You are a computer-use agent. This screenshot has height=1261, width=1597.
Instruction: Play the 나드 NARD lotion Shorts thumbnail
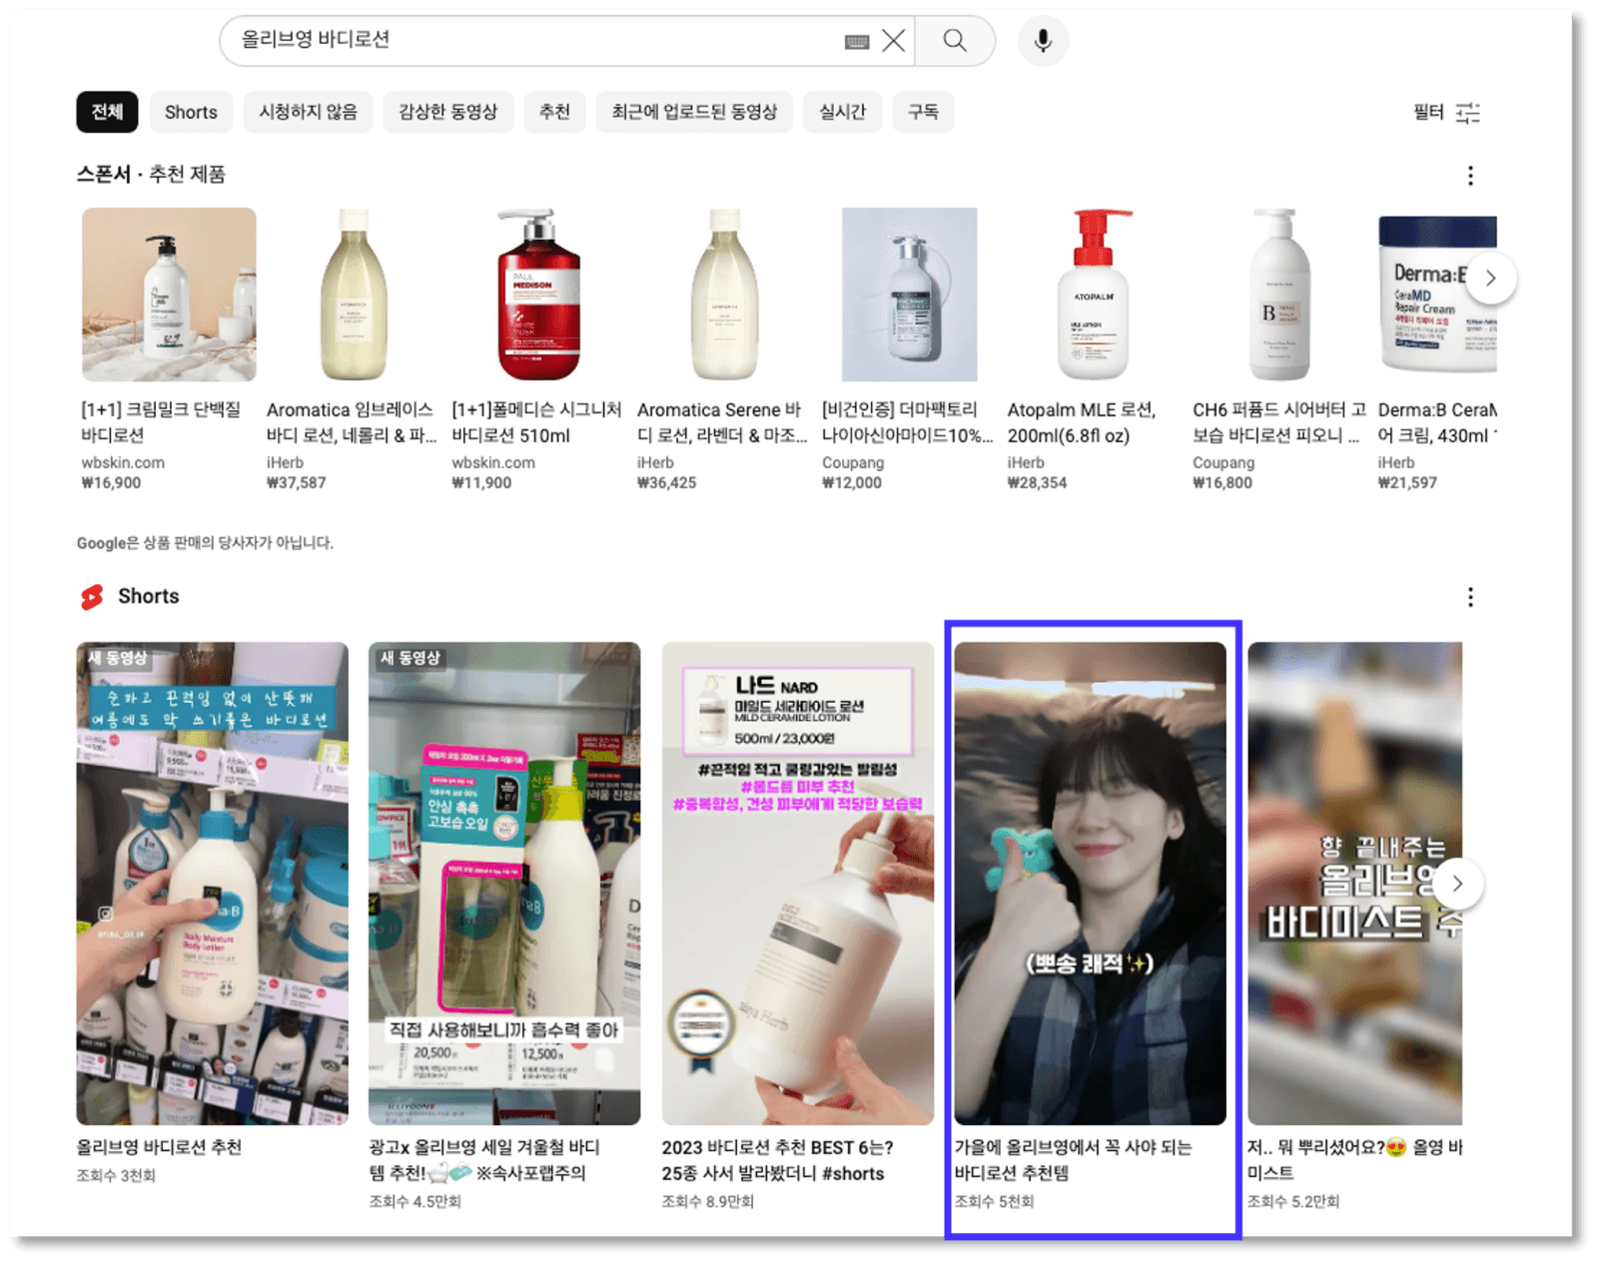[x=797, y=884]
